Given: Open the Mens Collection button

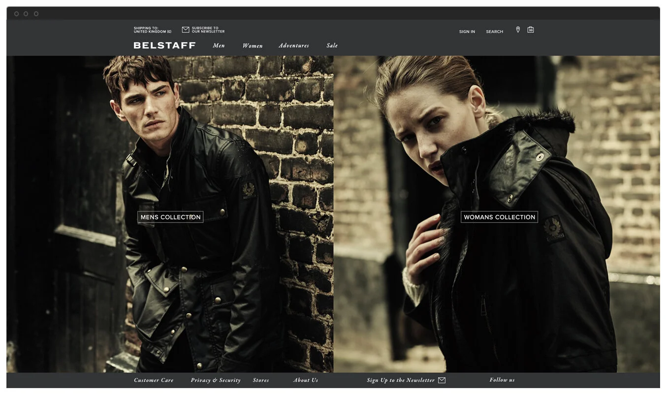Looking at the screenshot, I should [170, 217].
